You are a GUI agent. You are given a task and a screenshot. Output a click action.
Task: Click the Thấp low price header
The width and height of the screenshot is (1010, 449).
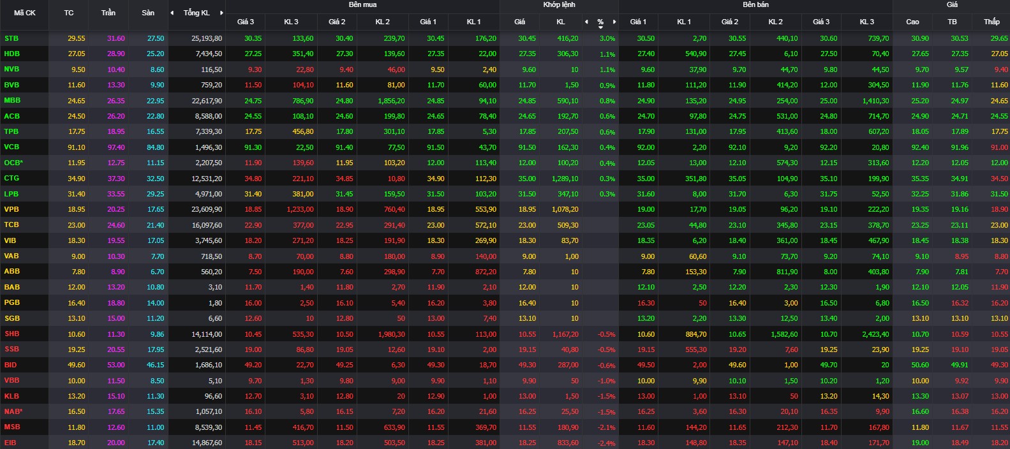(991, 22)
